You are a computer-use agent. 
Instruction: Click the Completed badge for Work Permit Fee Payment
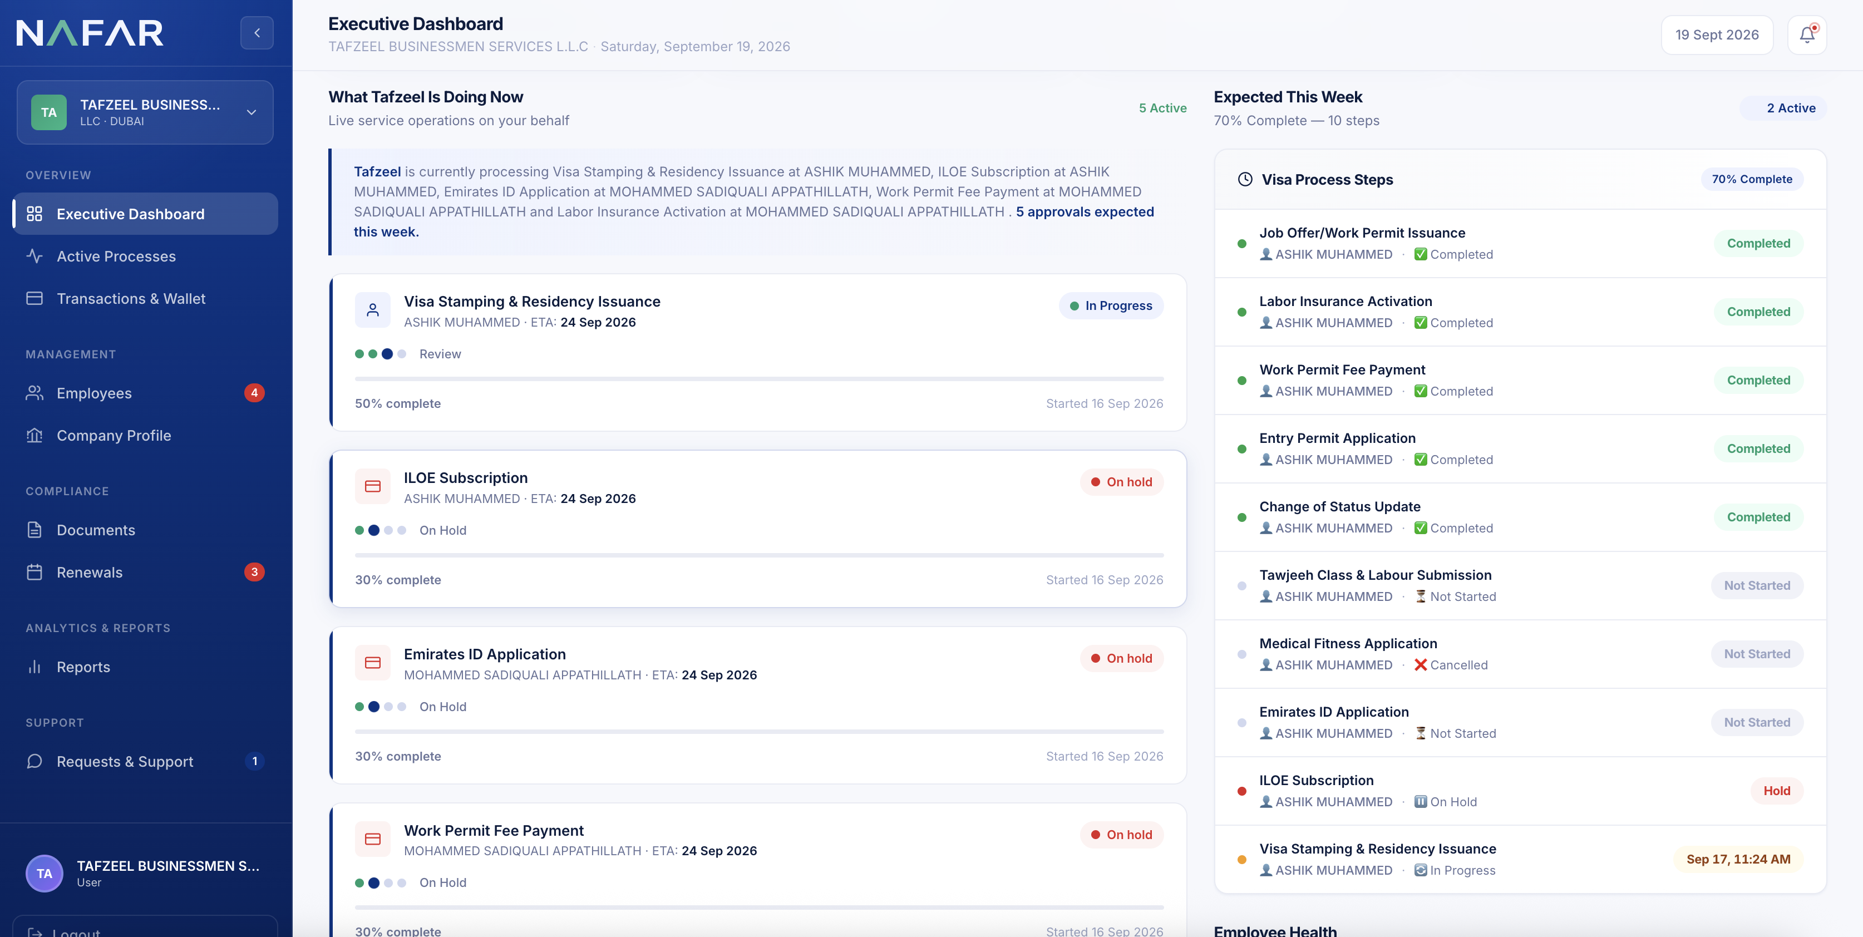point(1758,380)
